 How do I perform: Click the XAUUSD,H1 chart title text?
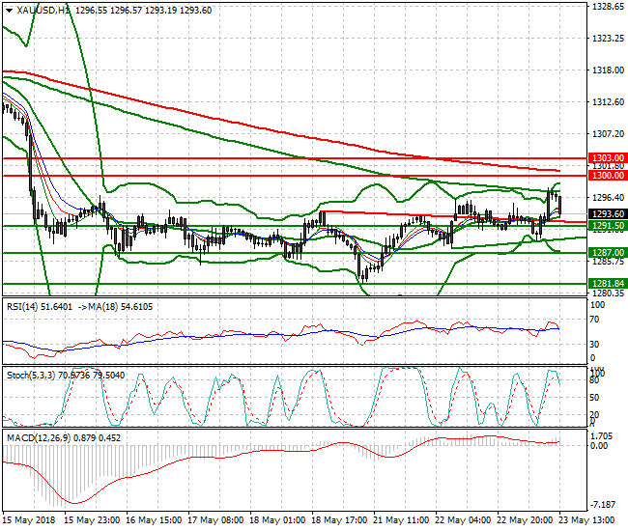click(43, 11)
